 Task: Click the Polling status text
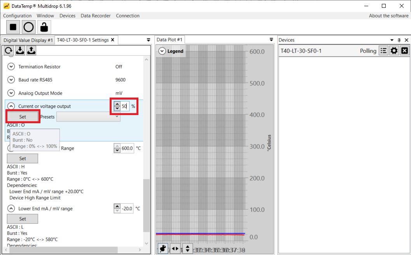pos(368,51)
